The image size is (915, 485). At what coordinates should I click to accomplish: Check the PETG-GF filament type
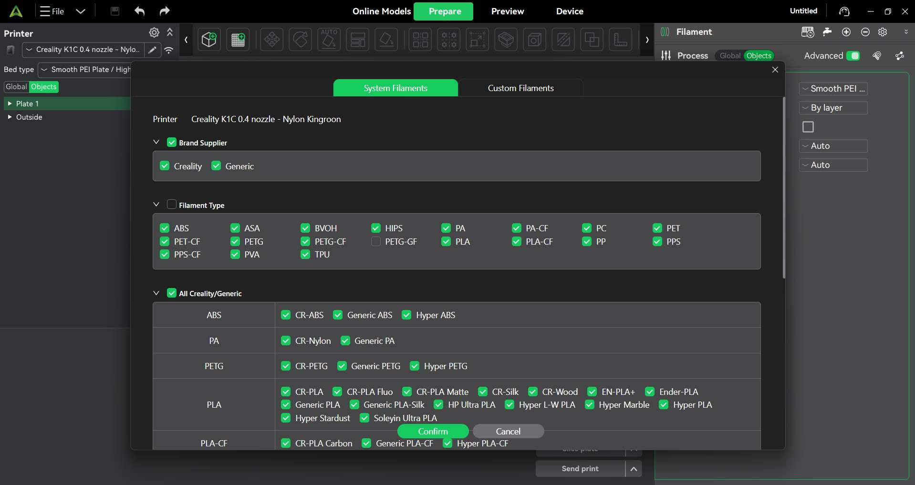point(376,241)
